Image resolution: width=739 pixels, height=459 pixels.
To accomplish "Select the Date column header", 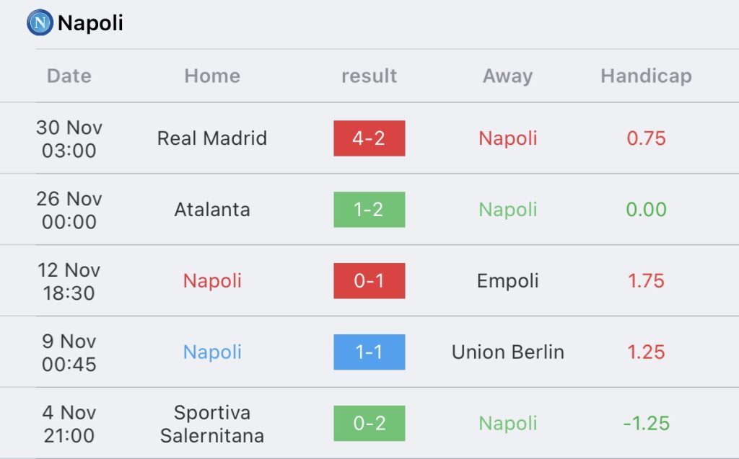I will click(x=69, y=76).
